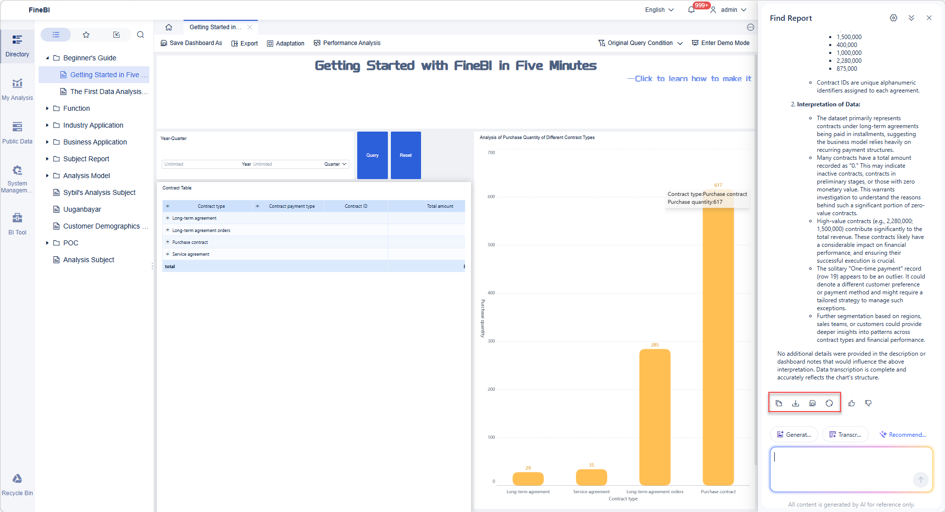Focus the Find Report chat input box

tap(851, 469)
